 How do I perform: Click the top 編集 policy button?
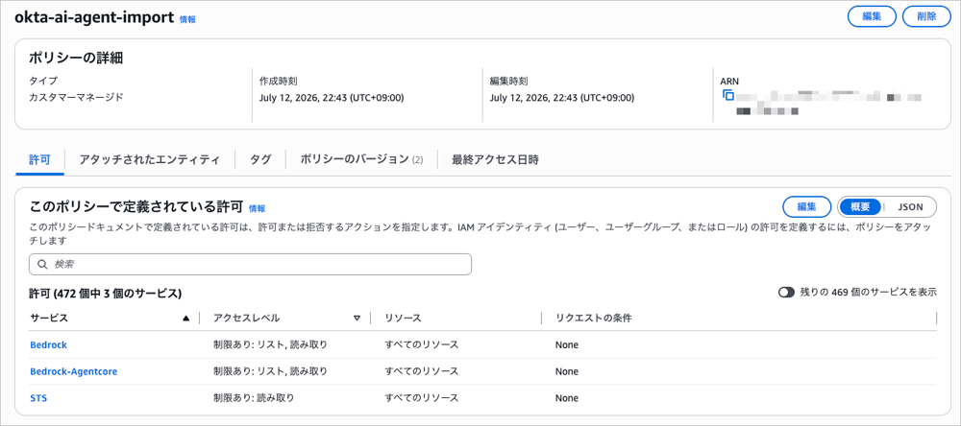pyautogui.click(x=873, y=16)
